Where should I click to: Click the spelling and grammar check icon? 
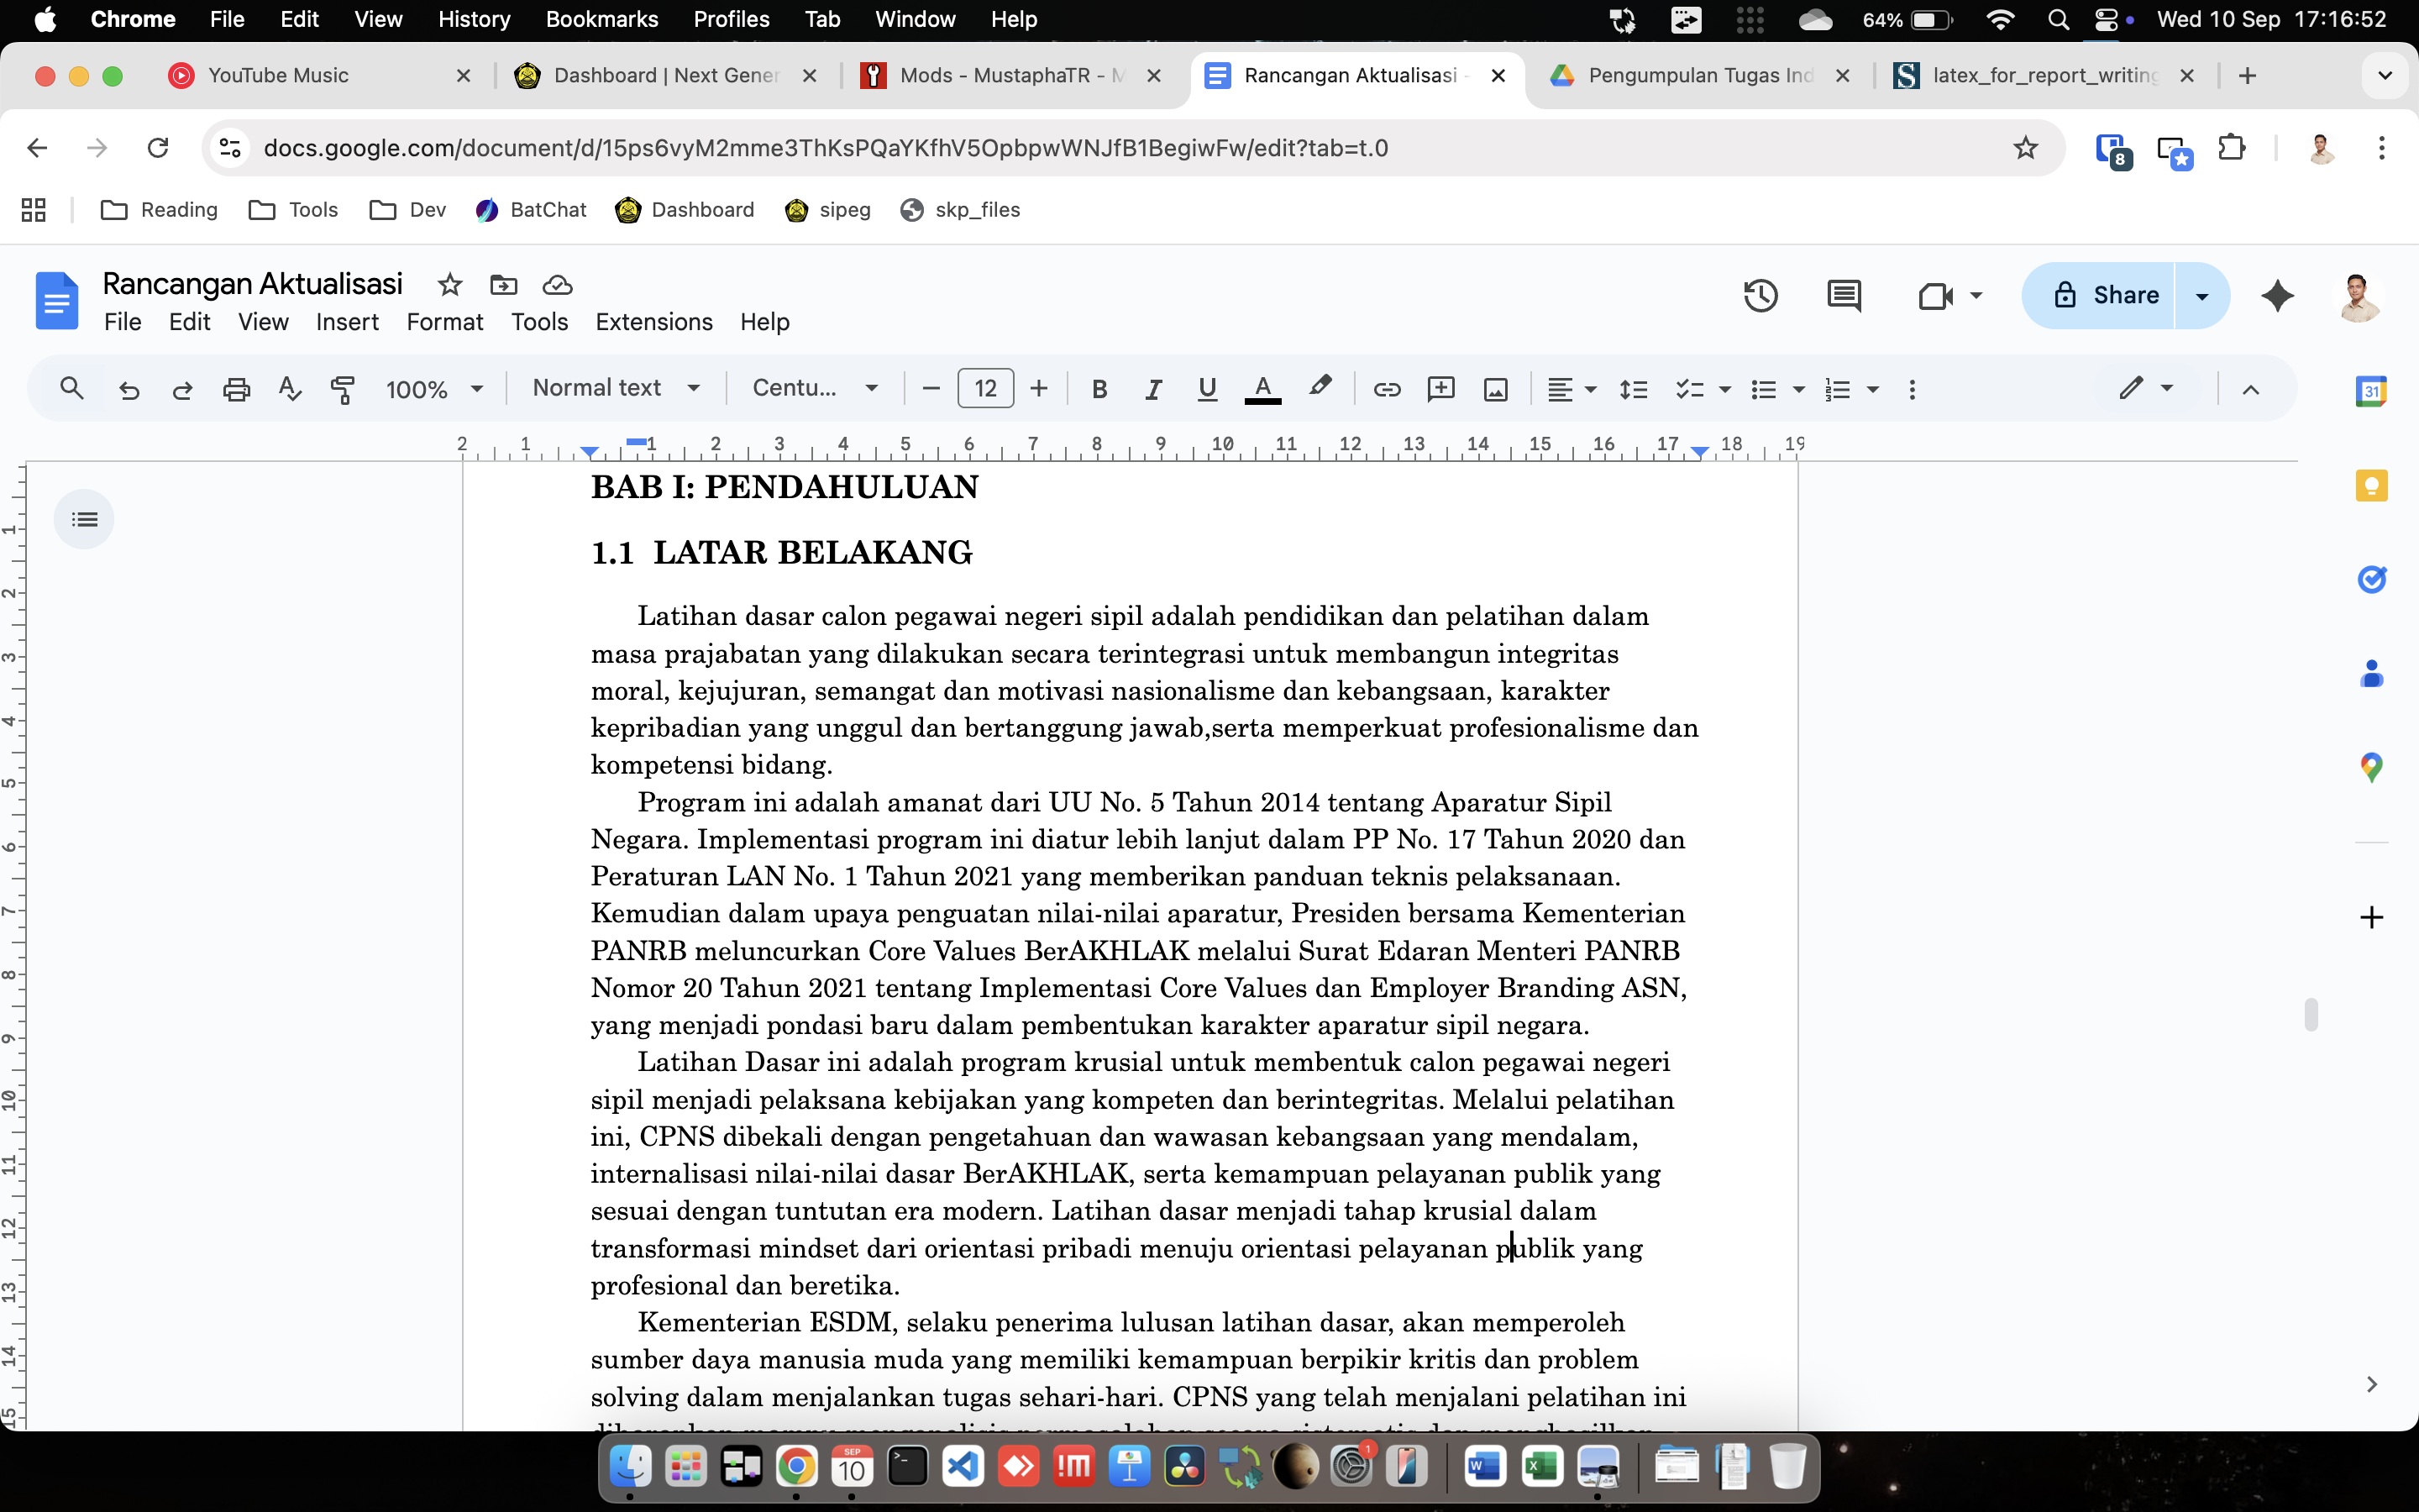290,389
